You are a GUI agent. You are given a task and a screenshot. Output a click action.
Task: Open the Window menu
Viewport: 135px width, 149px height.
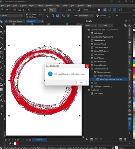[x=81, y=6]
